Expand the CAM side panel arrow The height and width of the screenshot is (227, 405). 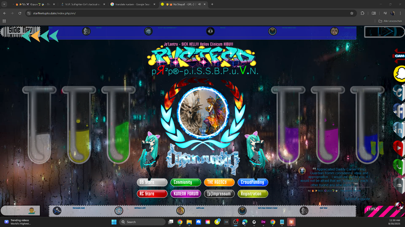click(399, 56)
